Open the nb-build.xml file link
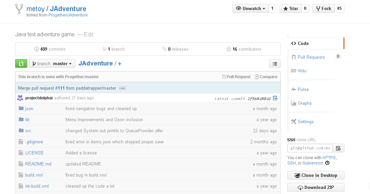 [37, 186]
